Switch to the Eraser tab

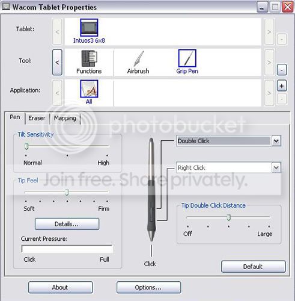(37, 118)
